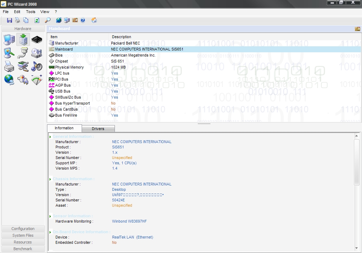The width and height of the screenshot is (362, 253).
Task: Select the Chipset row
Action: 204,61
